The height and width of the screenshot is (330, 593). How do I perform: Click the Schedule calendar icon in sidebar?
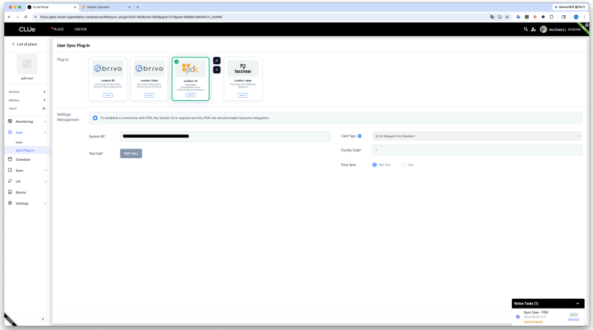10,159
